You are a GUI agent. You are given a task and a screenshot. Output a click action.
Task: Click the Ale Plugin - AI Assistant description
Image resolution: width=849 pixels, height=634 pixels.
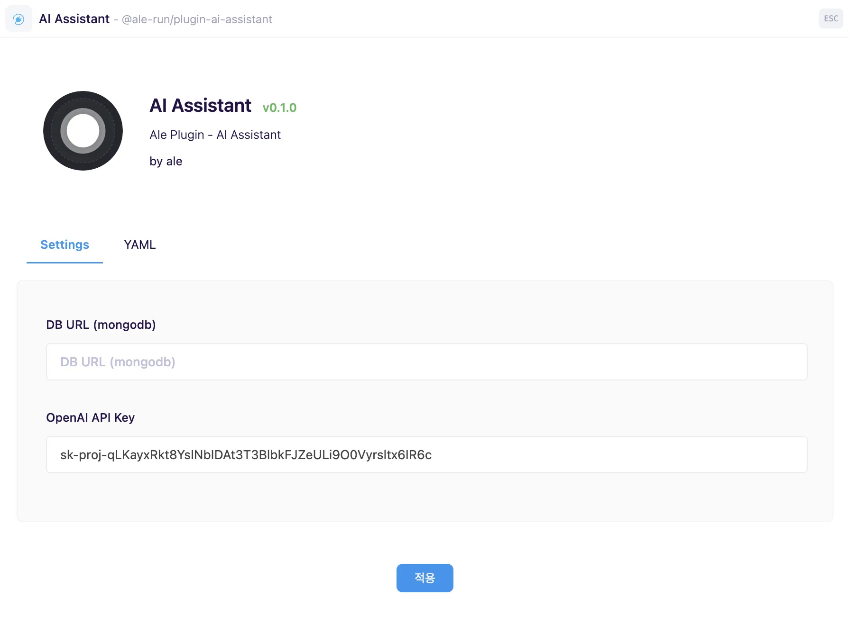215,135
